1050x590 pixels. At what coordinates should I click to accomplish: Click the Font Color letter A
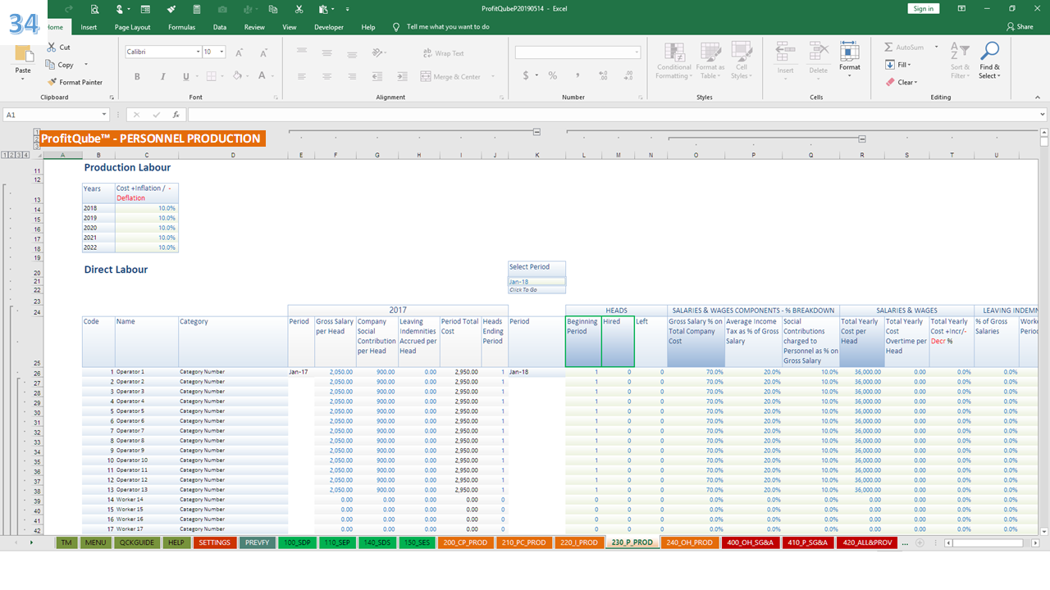(262, 76)
